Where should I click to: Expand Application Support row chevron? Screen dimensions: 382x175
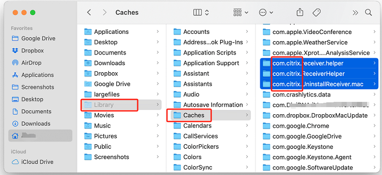(247, 63)
